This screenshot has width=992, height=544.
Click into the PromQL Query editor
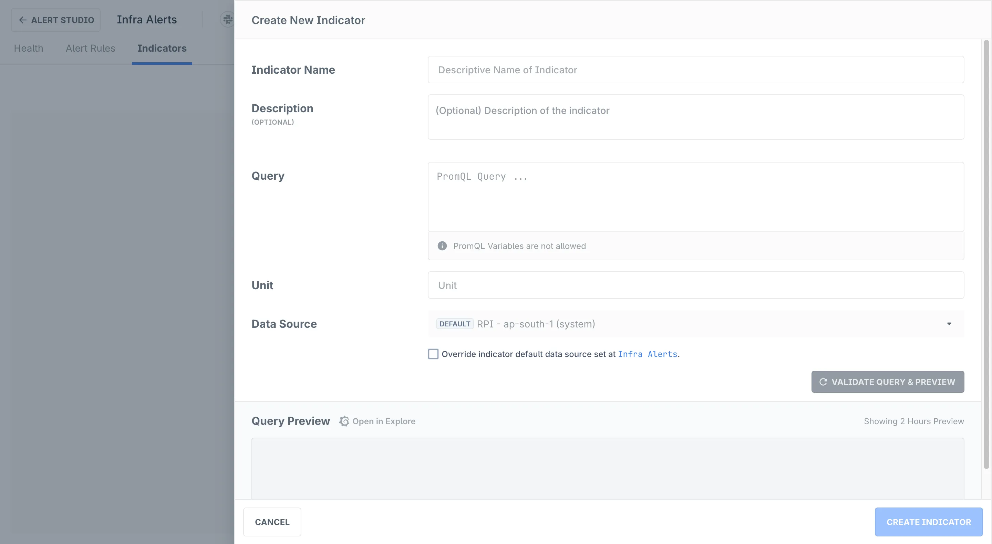tap(695, 197)
